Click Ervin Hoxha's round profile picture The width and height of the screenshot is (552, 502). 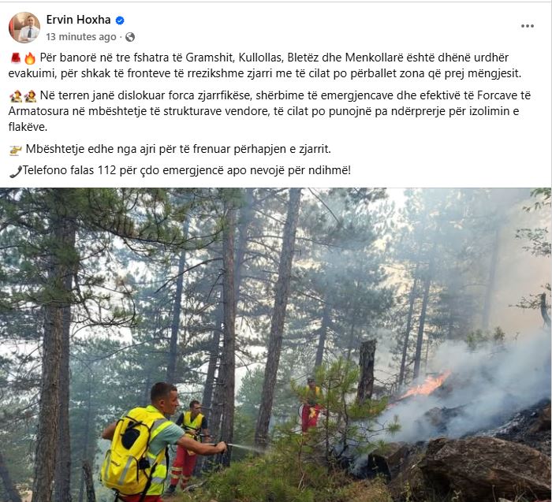coord(24,28)
